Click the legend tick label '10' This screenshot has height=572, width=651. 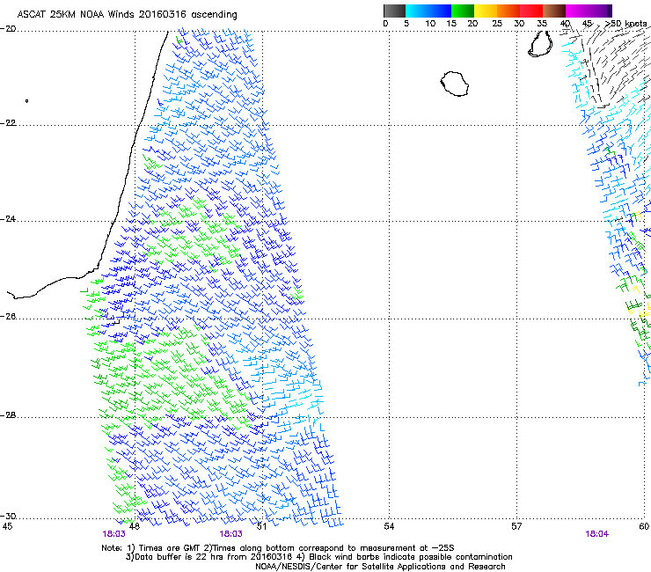coord(430,24)
